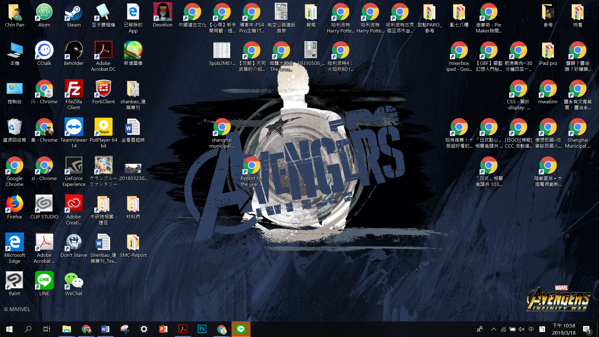This screenshot has width=599, height=337.
Task: Open taskbar Search magnifier
Action: pos(28,329)
